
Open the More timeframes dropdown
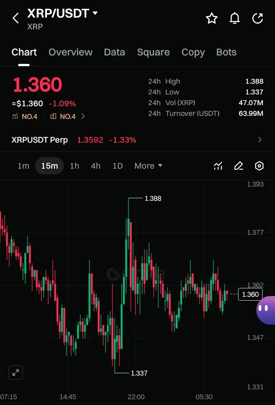(x=148, y=166)
